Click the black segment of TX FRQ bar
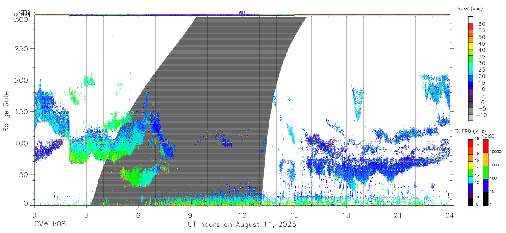Viewport: 506px width, 233px height. click(470, 202)
